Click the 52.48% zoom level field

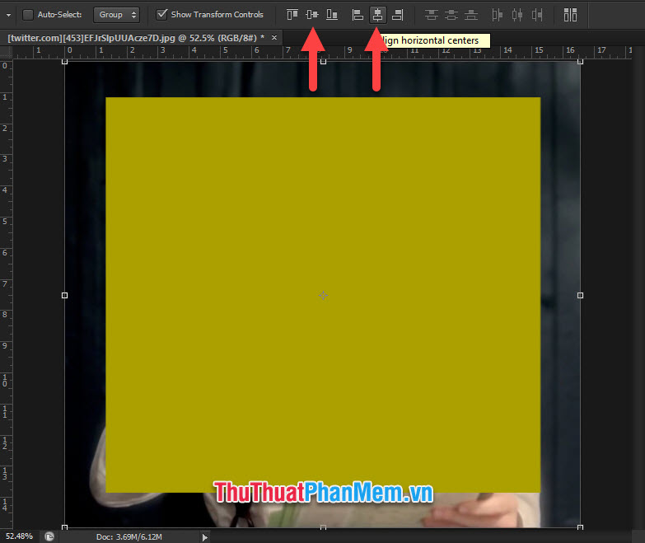click(19, 536)
